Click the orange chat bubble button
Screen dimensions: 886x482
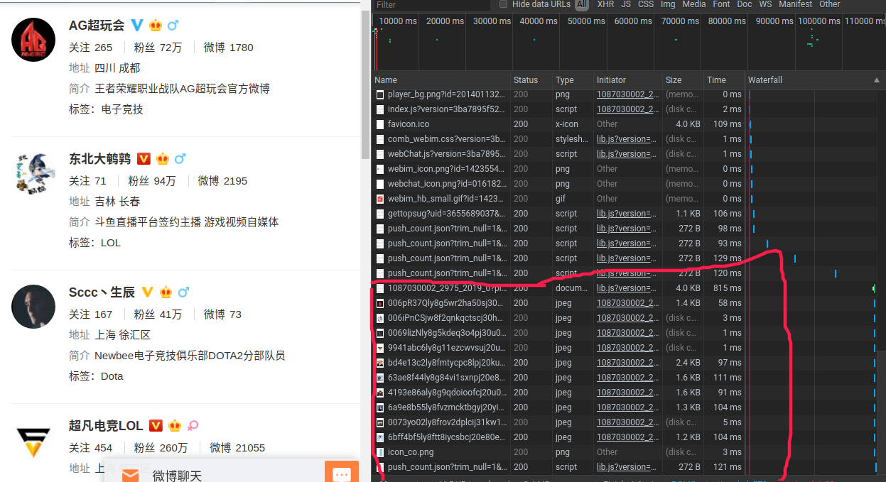click(x=342, y=472)
